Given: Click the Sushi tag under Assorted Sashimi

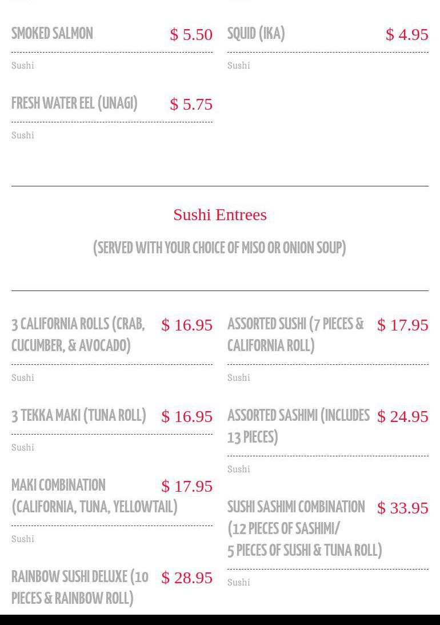Looking at the screenshot, I should [x=239, y=469].
